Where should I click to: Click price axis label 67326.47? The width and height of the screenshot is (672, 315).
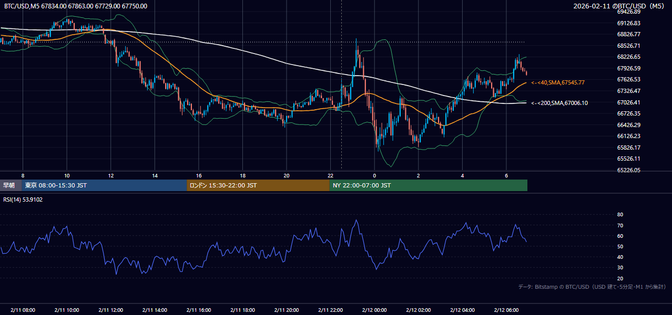tap(628, 91)
